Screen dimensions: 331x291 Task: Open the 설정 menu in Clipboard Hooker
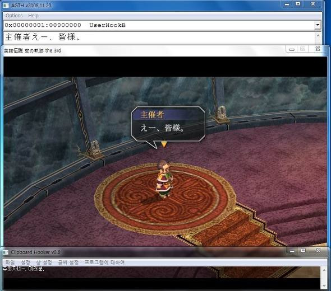click(25, 262)
